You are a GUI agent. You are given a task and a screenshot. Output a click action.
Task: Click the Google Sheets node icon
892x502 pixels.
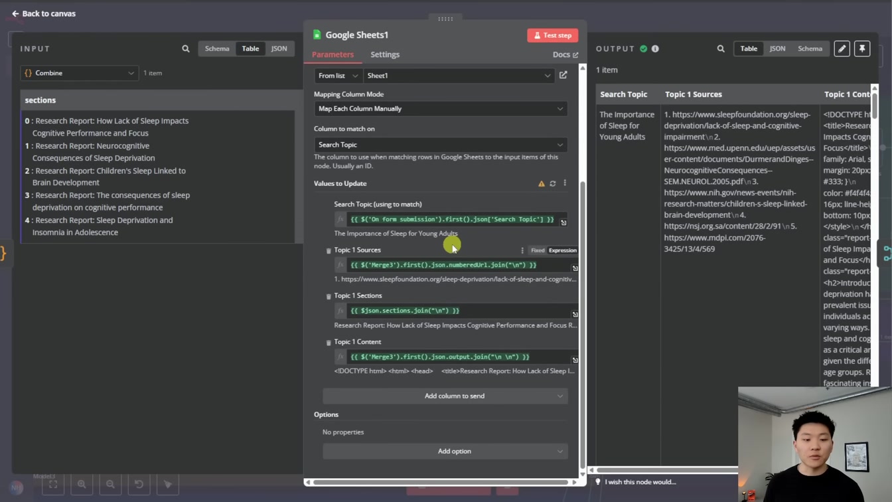coord(317,35)
